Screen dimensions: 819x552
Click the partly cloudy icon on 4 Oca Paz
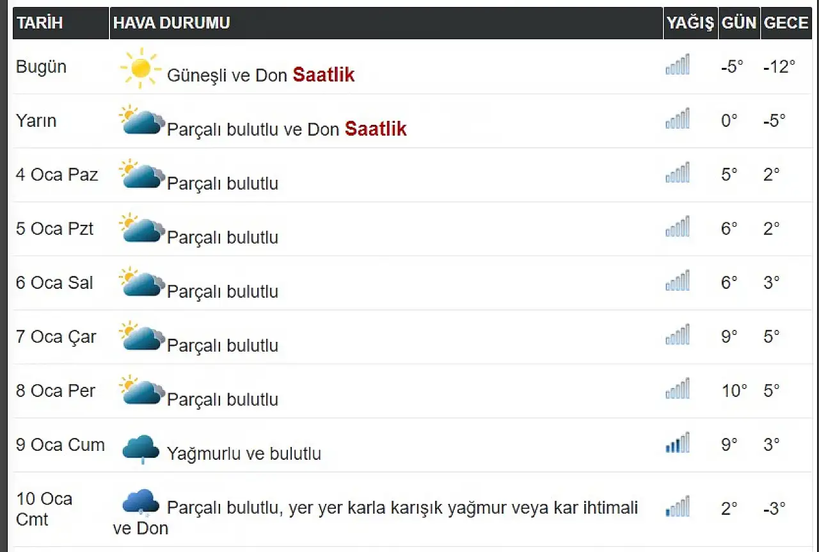point(140,174)
